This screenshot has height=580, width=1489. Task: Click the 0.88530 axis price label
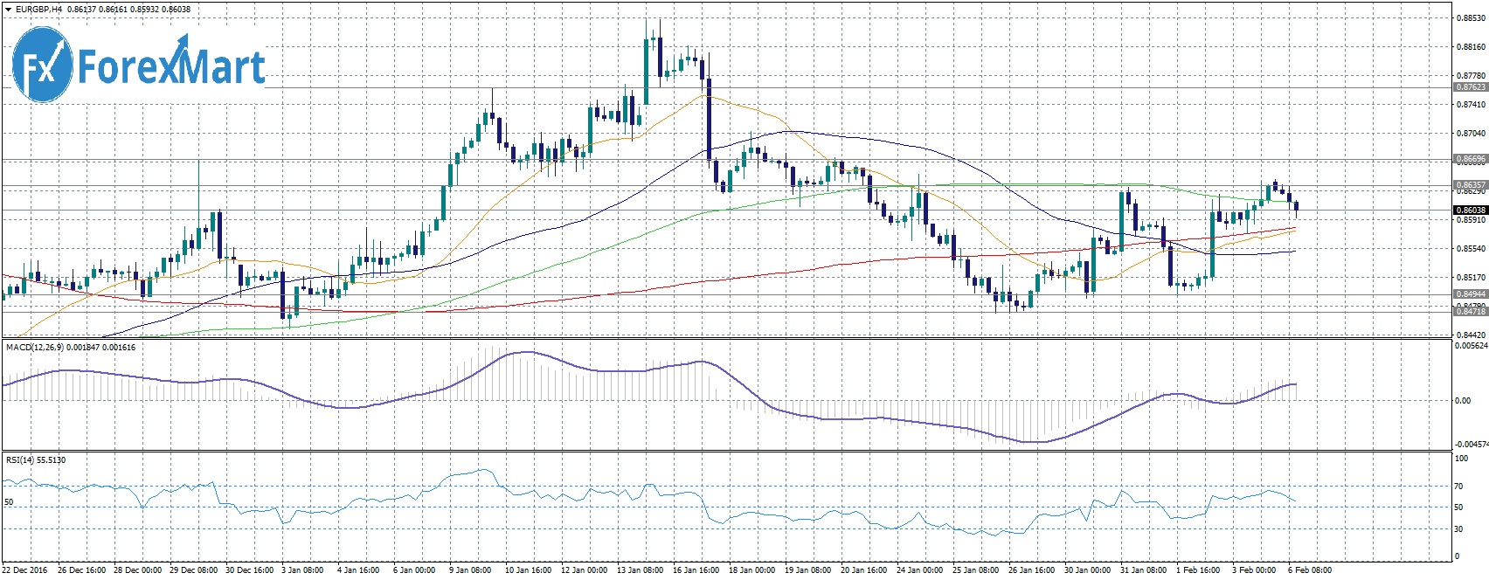[1472, 17]
